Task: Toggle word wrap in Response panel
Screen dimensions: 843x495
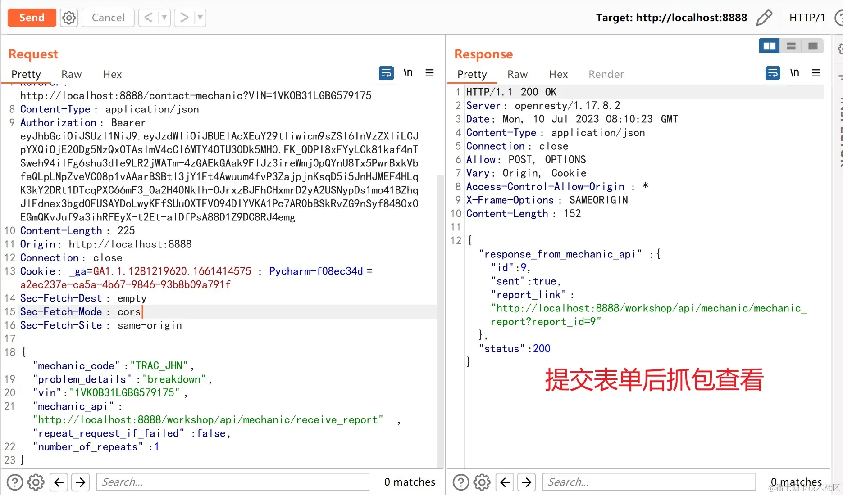Action: click(x=773, y=73)
